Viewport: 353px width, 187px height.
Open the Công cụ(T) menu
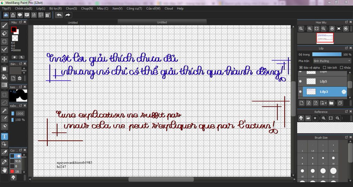tap(134, 9)
